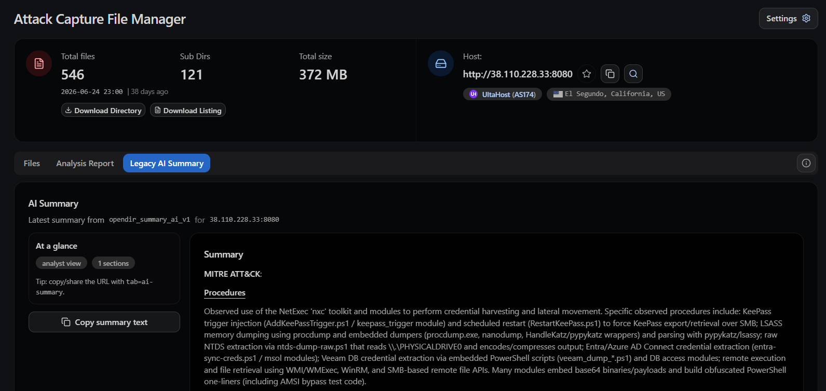This screenshot has height=391, width=826.
Task: Click the MITRE ATT&CK label
Action: tap(233, 274)
